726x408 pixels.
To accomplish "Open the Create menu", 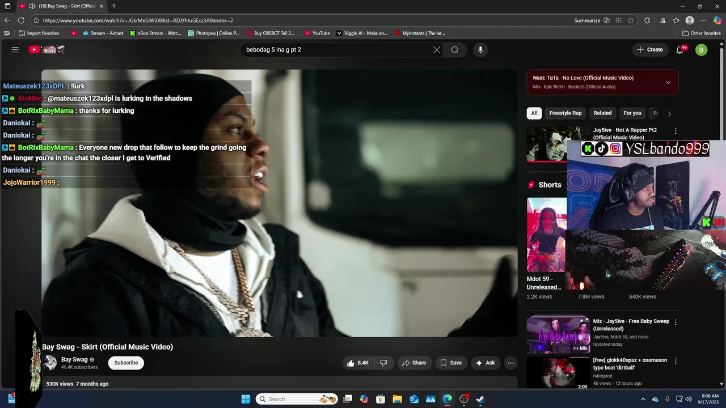I will tap(649, 50).
